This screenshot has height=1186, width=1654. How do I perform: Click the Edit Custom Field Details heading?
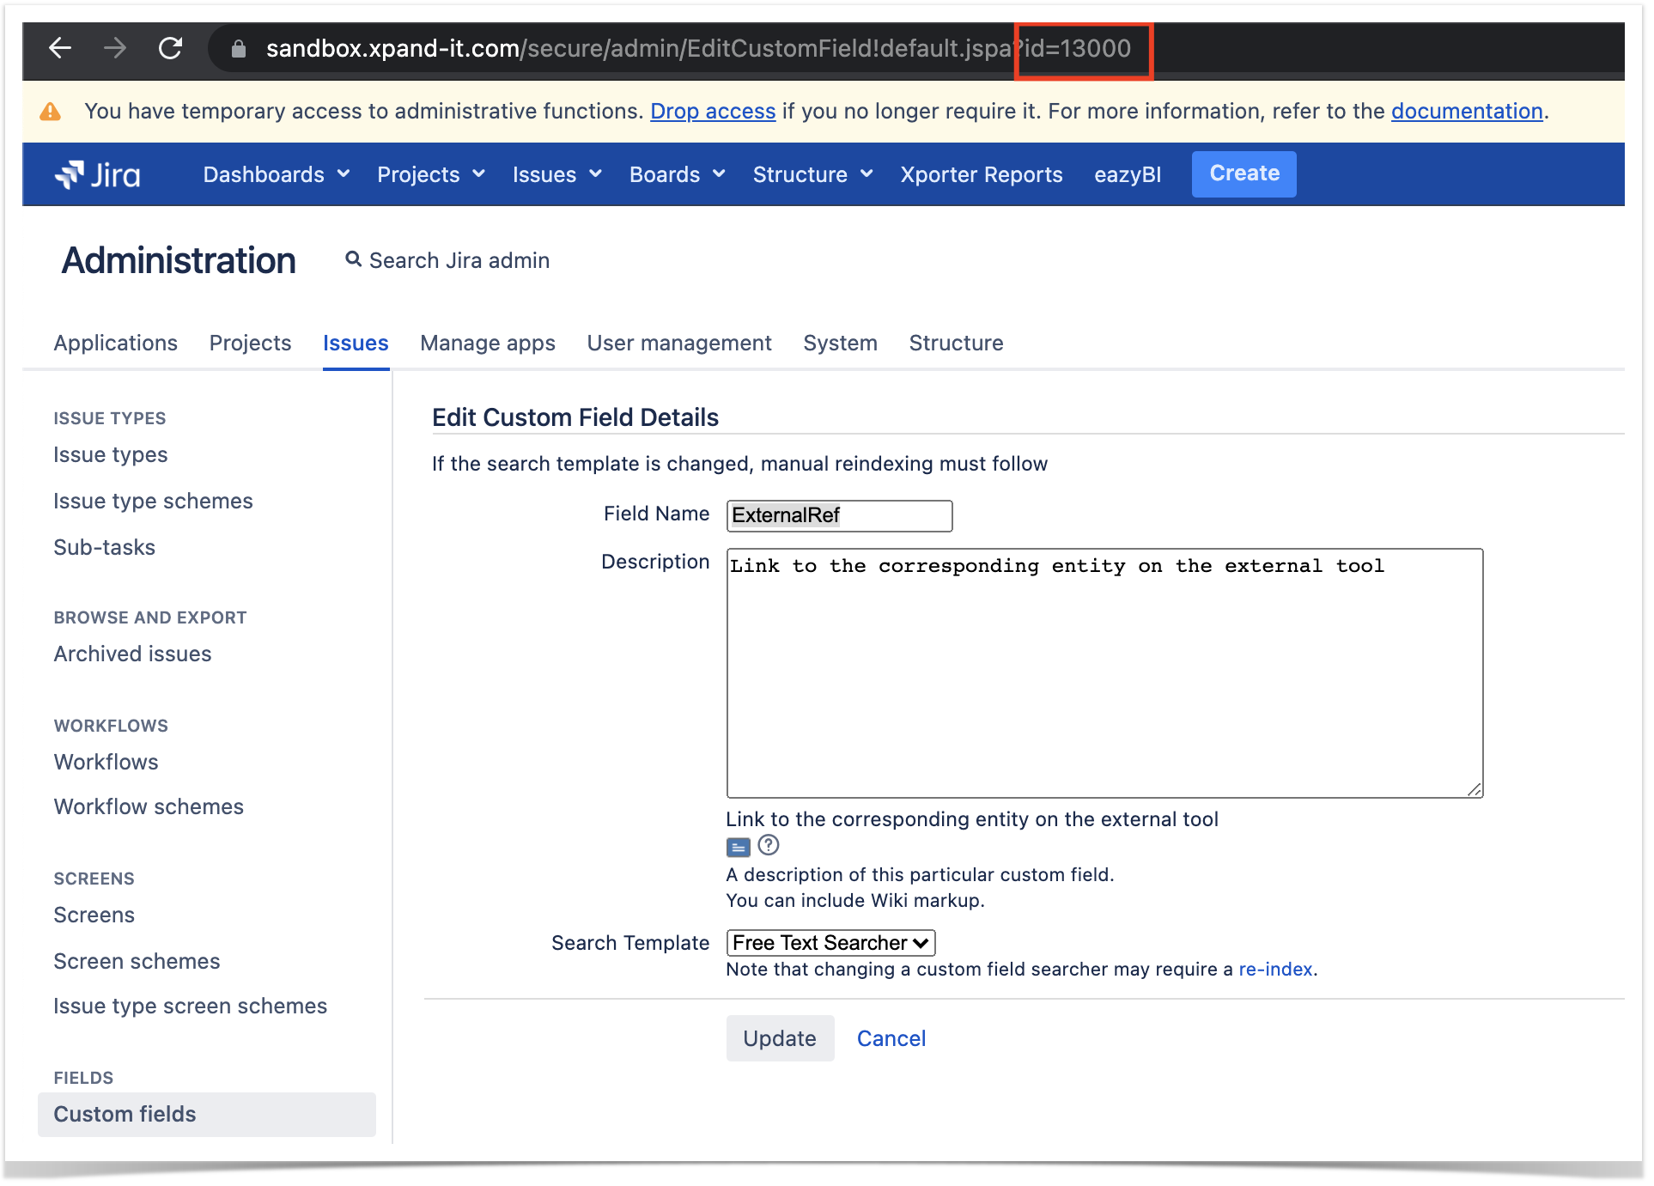575,417
